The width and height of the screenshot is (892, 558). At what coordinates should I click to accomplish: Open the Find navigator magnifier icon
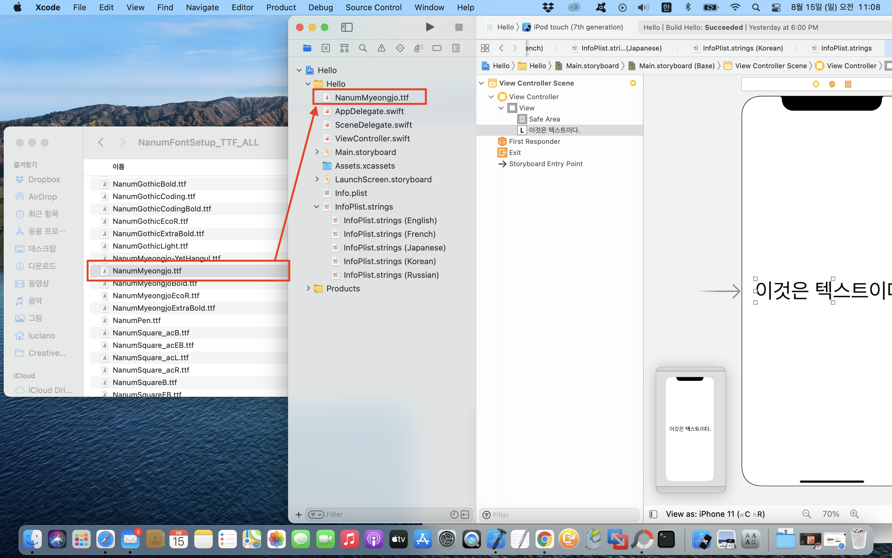pos(363,48)
